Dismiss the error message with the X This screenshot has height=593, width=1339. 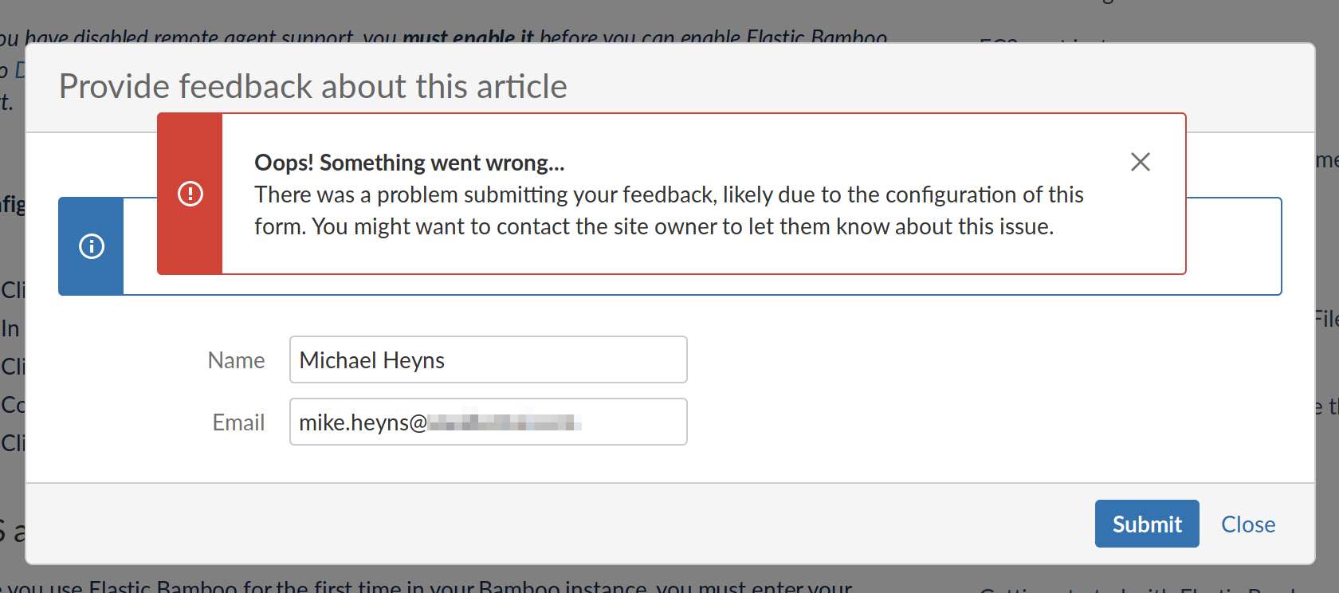tap(1141, 162)
